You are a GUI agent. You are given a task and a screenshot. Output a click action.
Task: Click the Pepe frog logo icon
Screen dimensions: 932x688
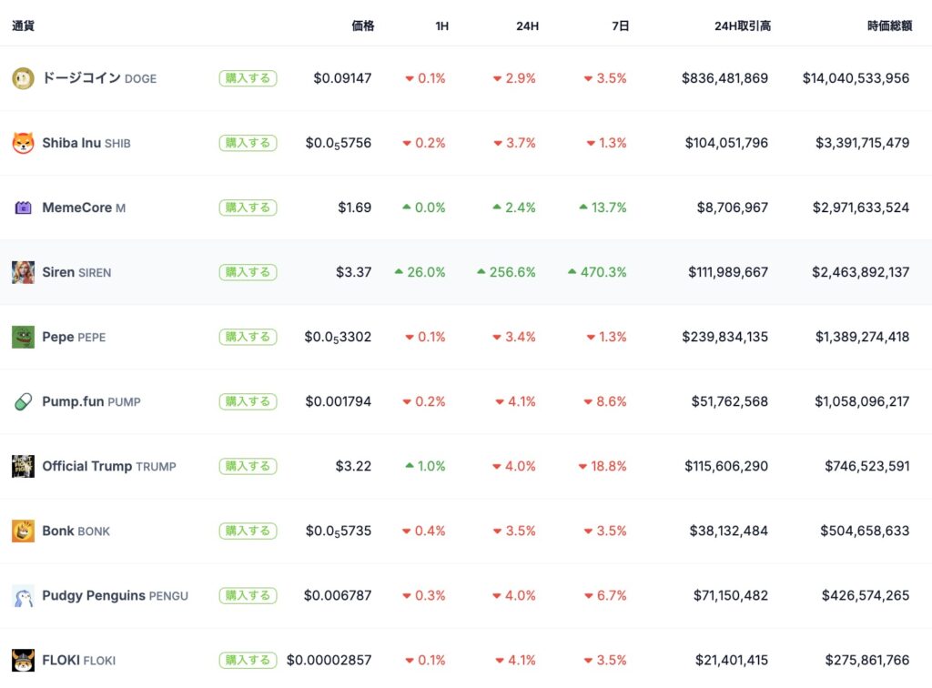click(23, 337)
